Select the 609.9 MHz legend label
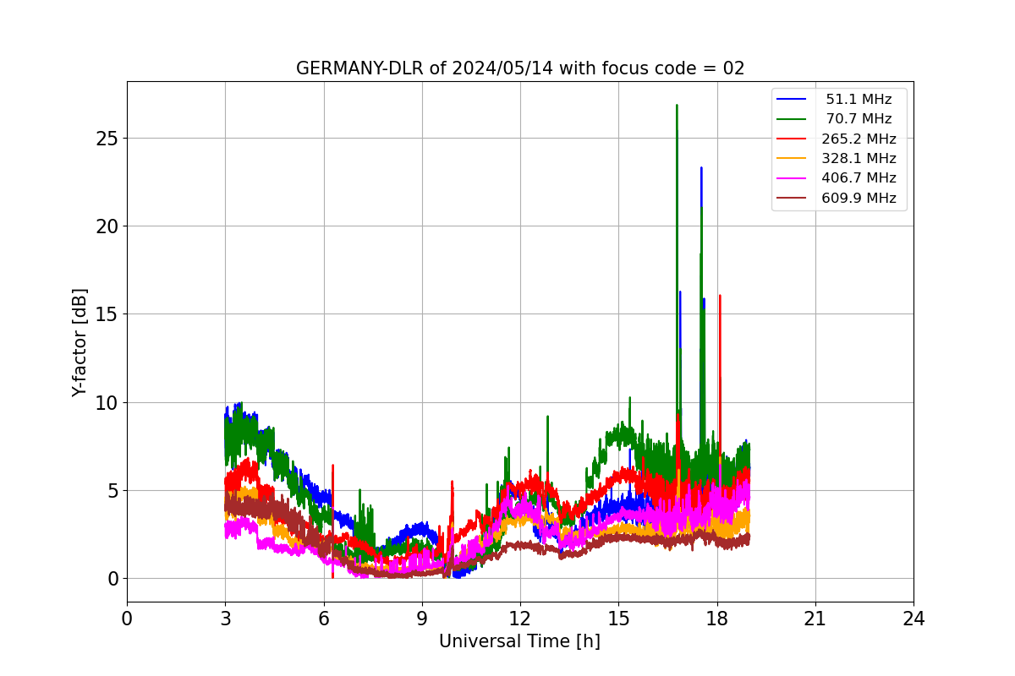This screenshot has height=676, width=1015. (859, 199)
